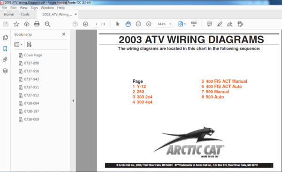Click the scrolling mode toolbar icon
This screenshot has width=282, height=172.
click(x=194, y=24)
